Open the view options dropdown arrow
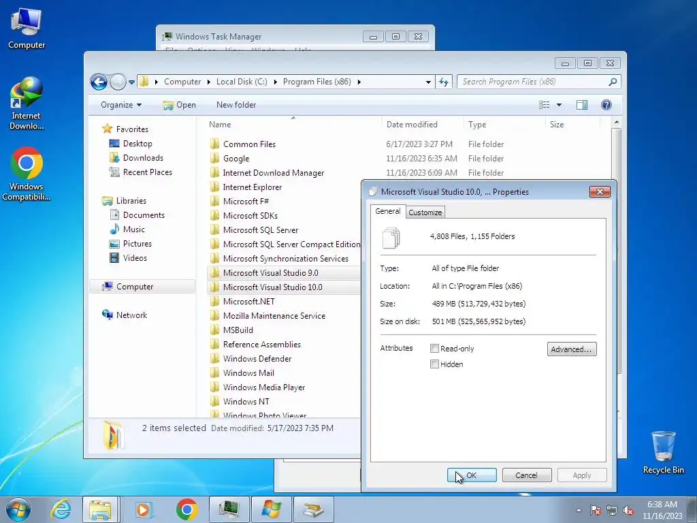Screen dimensions: 697x523 (559, 105)
